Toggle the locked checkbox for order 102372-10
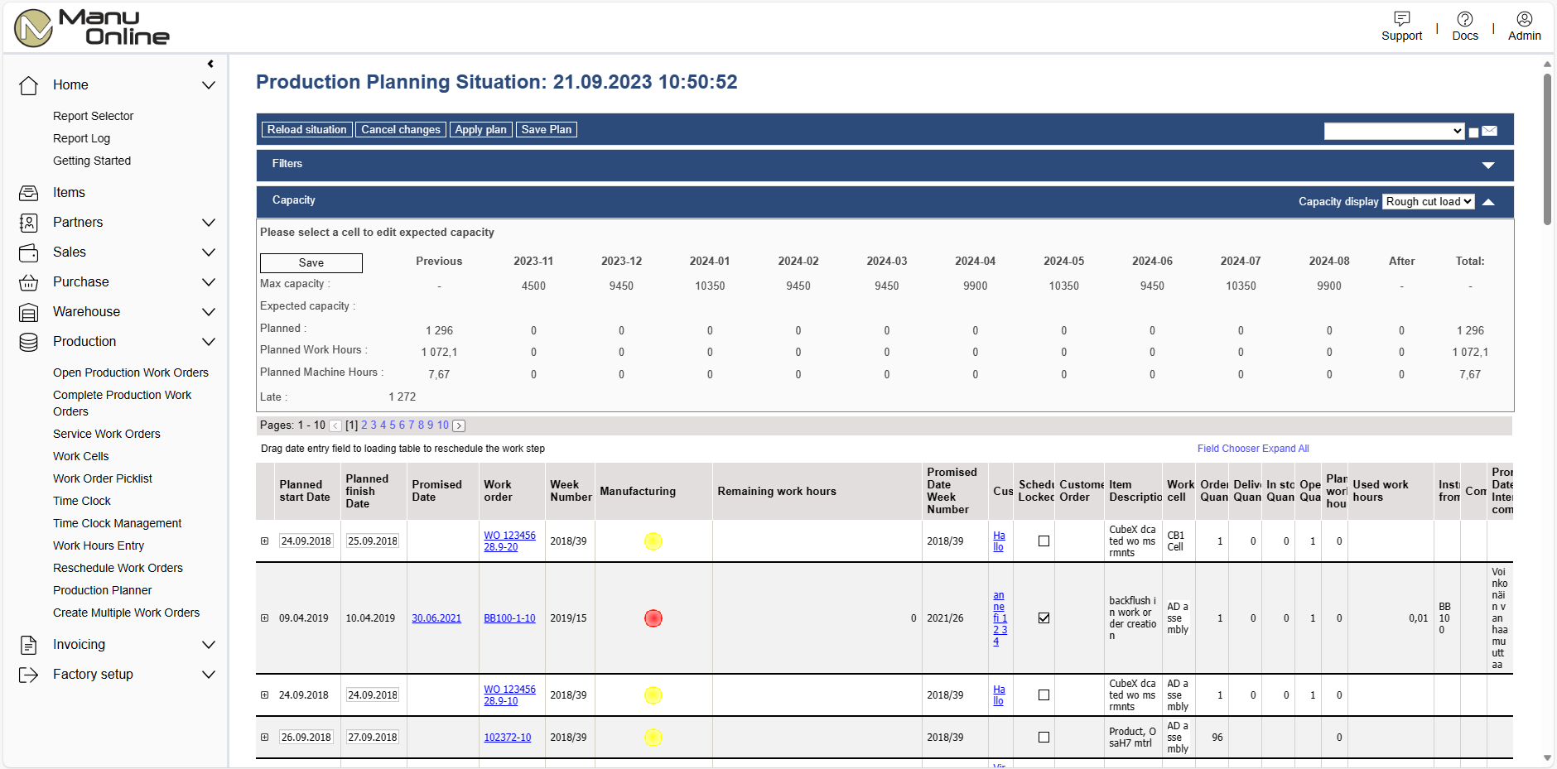 coord(1044,738)
